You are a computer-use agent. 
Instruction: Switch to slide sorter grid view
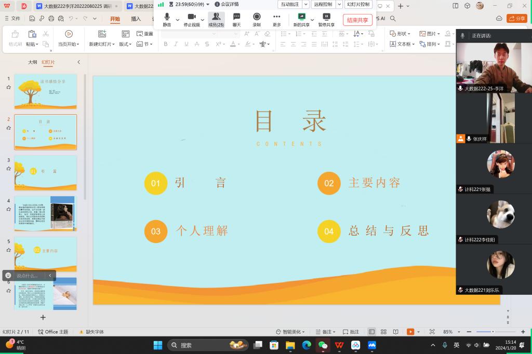coord(383,332)
